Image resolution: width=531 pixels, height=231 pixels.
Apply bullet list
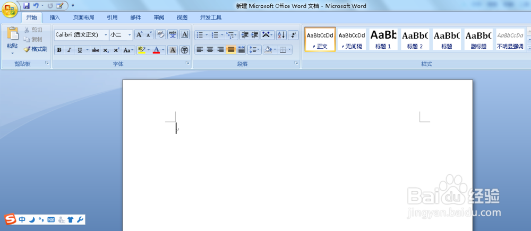pyautogui.click(x=200, y=35)
